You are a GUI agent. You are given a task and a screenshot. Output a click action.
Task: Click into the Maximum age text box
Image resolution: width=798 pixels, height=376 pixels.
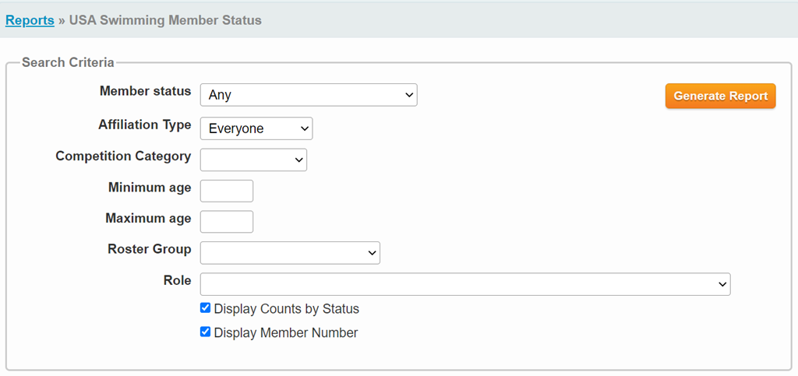[227, 221]
